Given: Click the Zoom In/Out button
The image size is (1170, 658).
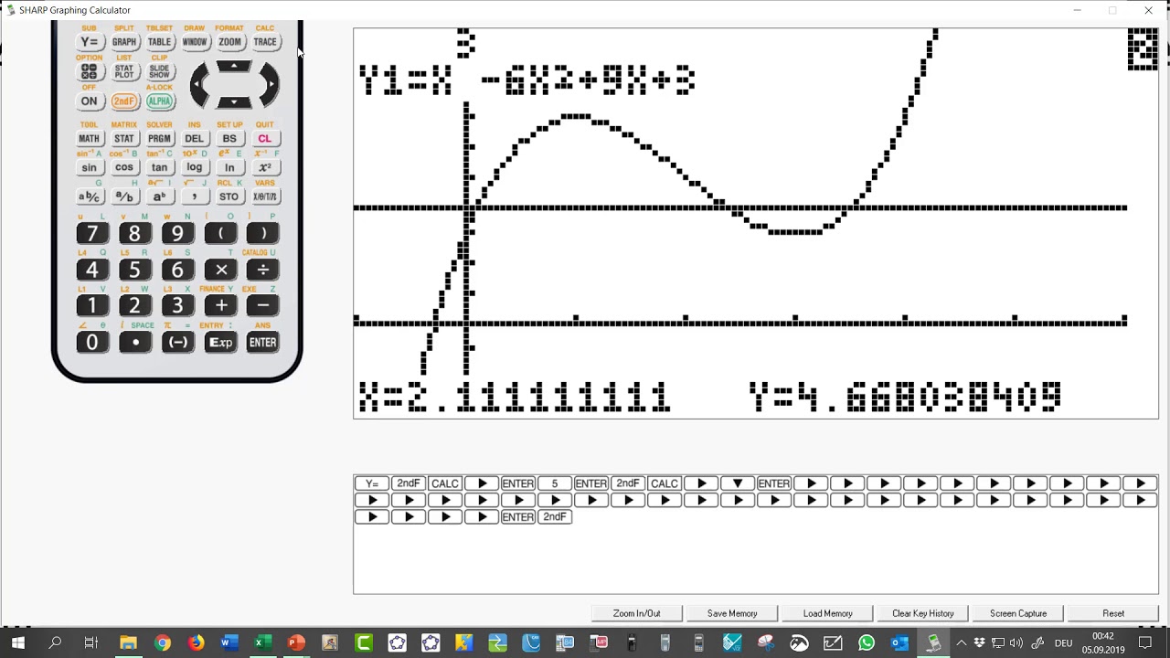Looking at the screenshot, I should (x=636, y=613).
